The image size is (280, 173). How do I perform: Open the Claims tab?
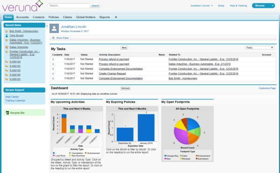point(67,17)
